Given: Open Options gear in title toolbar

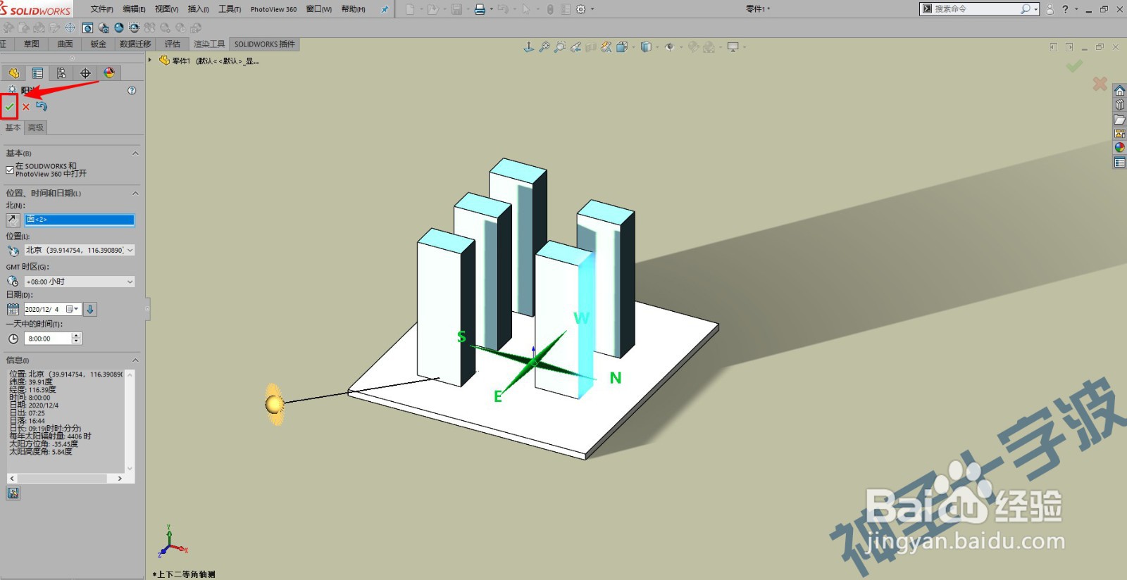Looking at the screenshot, I should [x=581, y=9].
